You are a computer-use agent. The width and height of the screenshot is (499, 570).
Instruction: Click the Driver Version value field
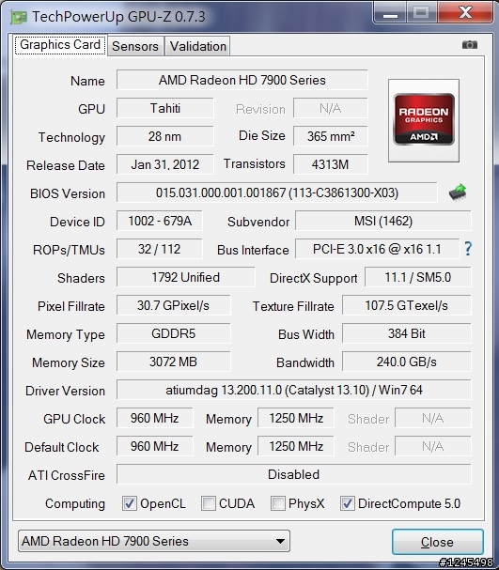(x=294, y=390)
